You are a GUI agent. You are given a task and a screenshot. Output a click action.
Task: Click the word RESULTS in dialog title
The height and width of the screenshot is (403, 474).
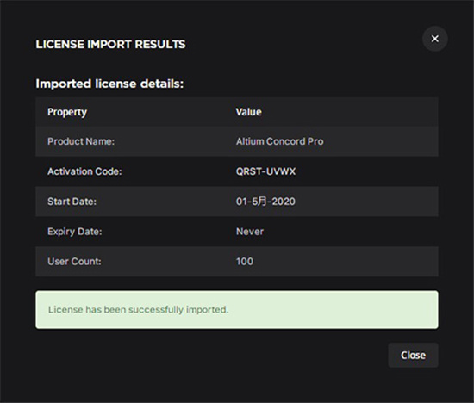tap(160, 45)
